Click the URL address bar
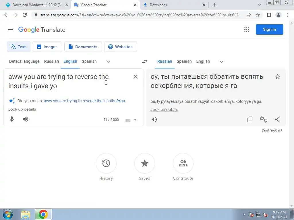Image resolution: width=294 pixels, height=220 pixels. tap(141, 15)
